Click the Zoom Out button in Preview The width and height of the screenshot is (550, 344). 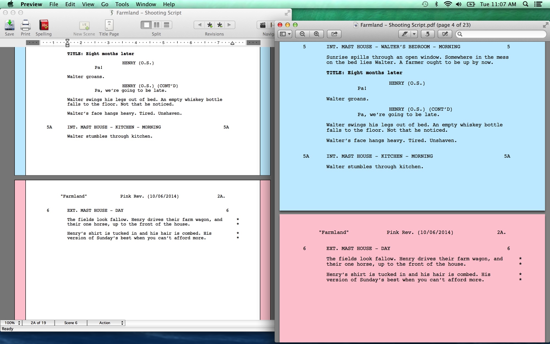[x=302, y=34]
